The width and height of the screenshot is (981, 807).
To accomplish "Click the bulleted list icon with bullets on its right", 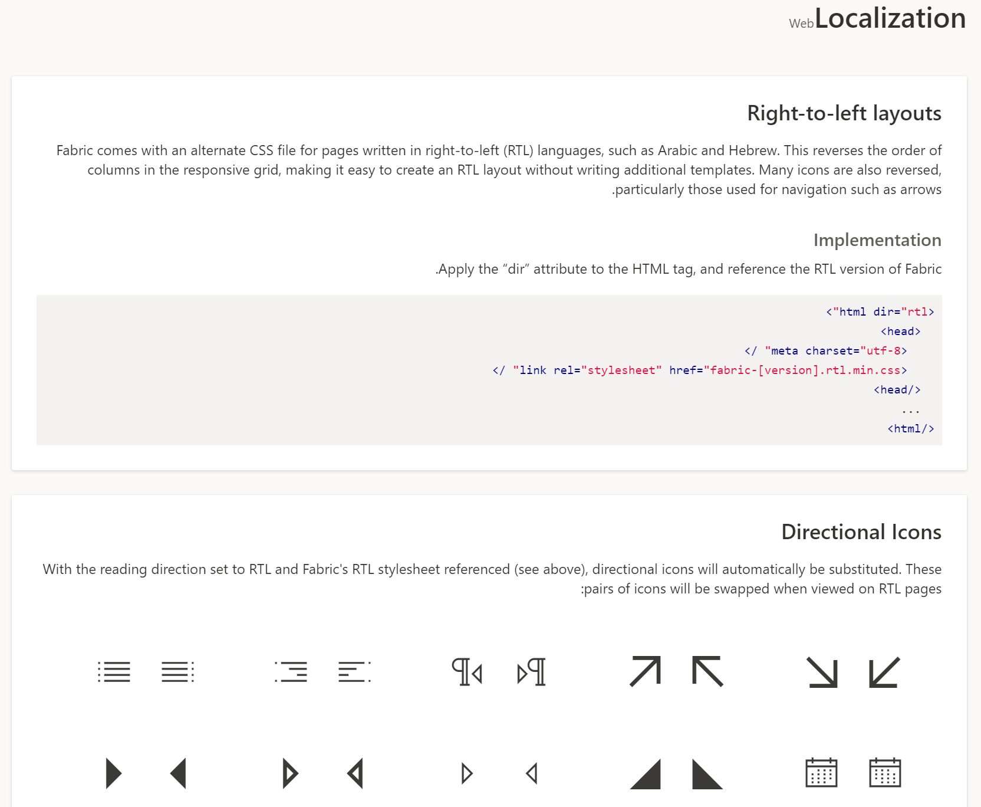I will 177,672.
